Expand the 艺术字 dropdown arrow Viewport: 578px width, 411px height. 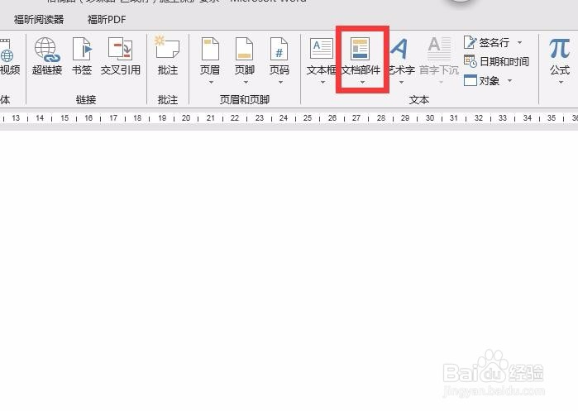401,82
